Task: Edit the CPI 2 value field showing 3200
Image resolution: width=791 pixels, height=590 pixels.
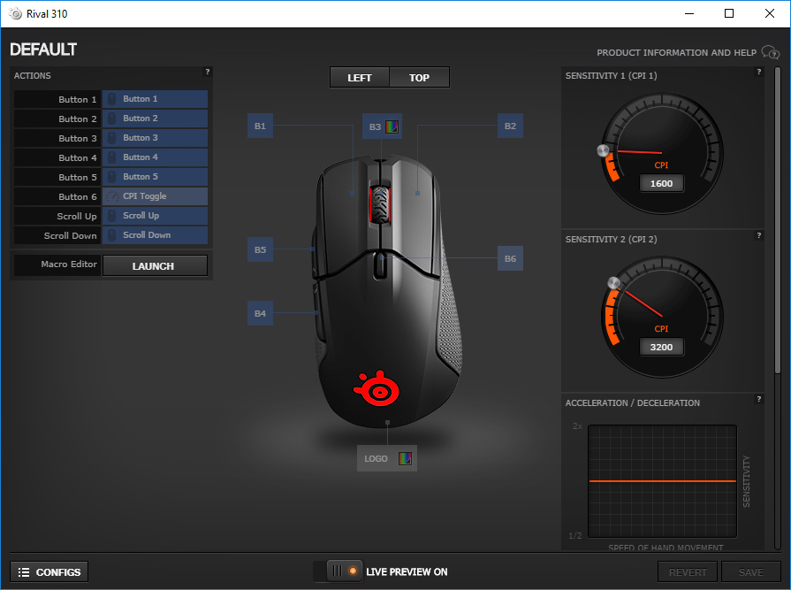Action: 661,347
